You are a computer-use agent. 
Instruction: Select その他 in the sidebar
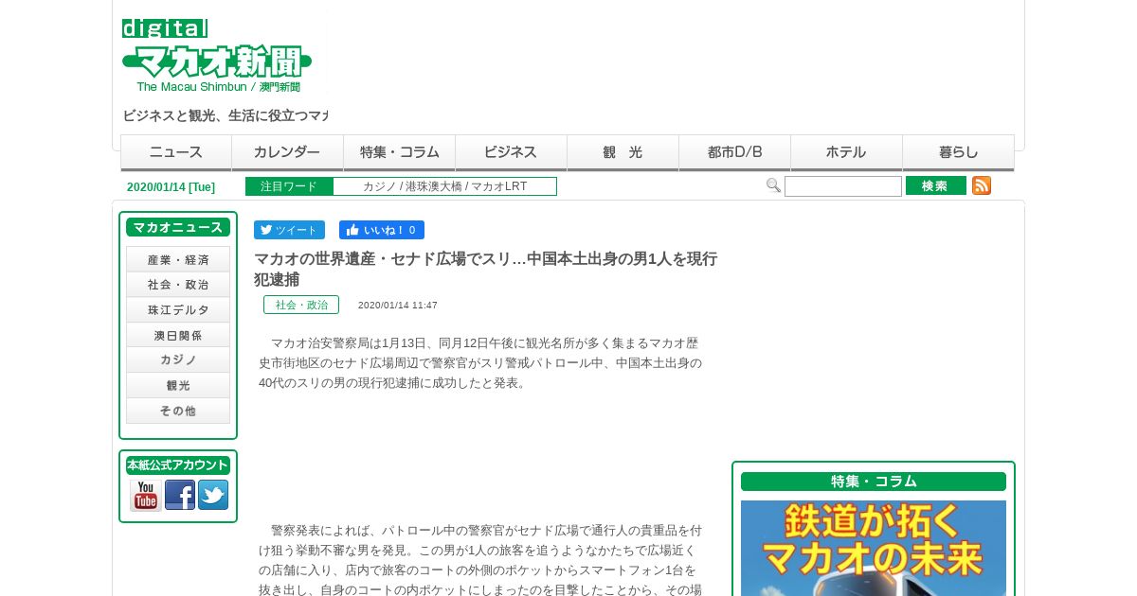click(x=178, y=411)
